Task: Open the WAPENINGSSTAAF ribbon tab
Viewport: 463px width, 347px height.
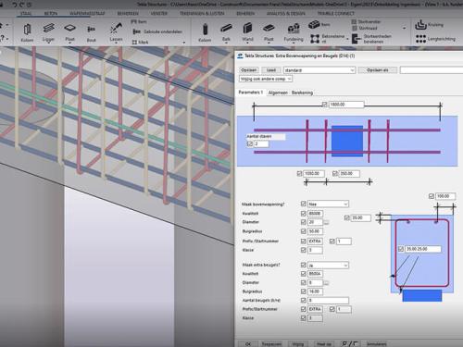Action: coord(87,14)
